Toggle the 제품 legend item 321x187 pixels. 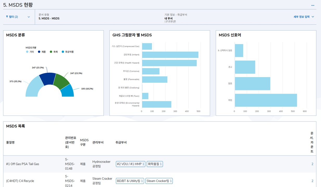(x=42, y=52)
